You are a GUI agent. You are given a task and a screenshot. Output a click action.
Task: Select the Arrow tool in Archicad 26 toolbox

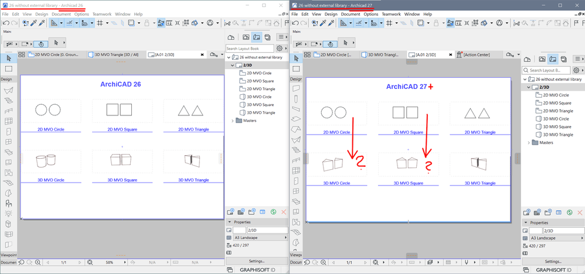[9, 58]
